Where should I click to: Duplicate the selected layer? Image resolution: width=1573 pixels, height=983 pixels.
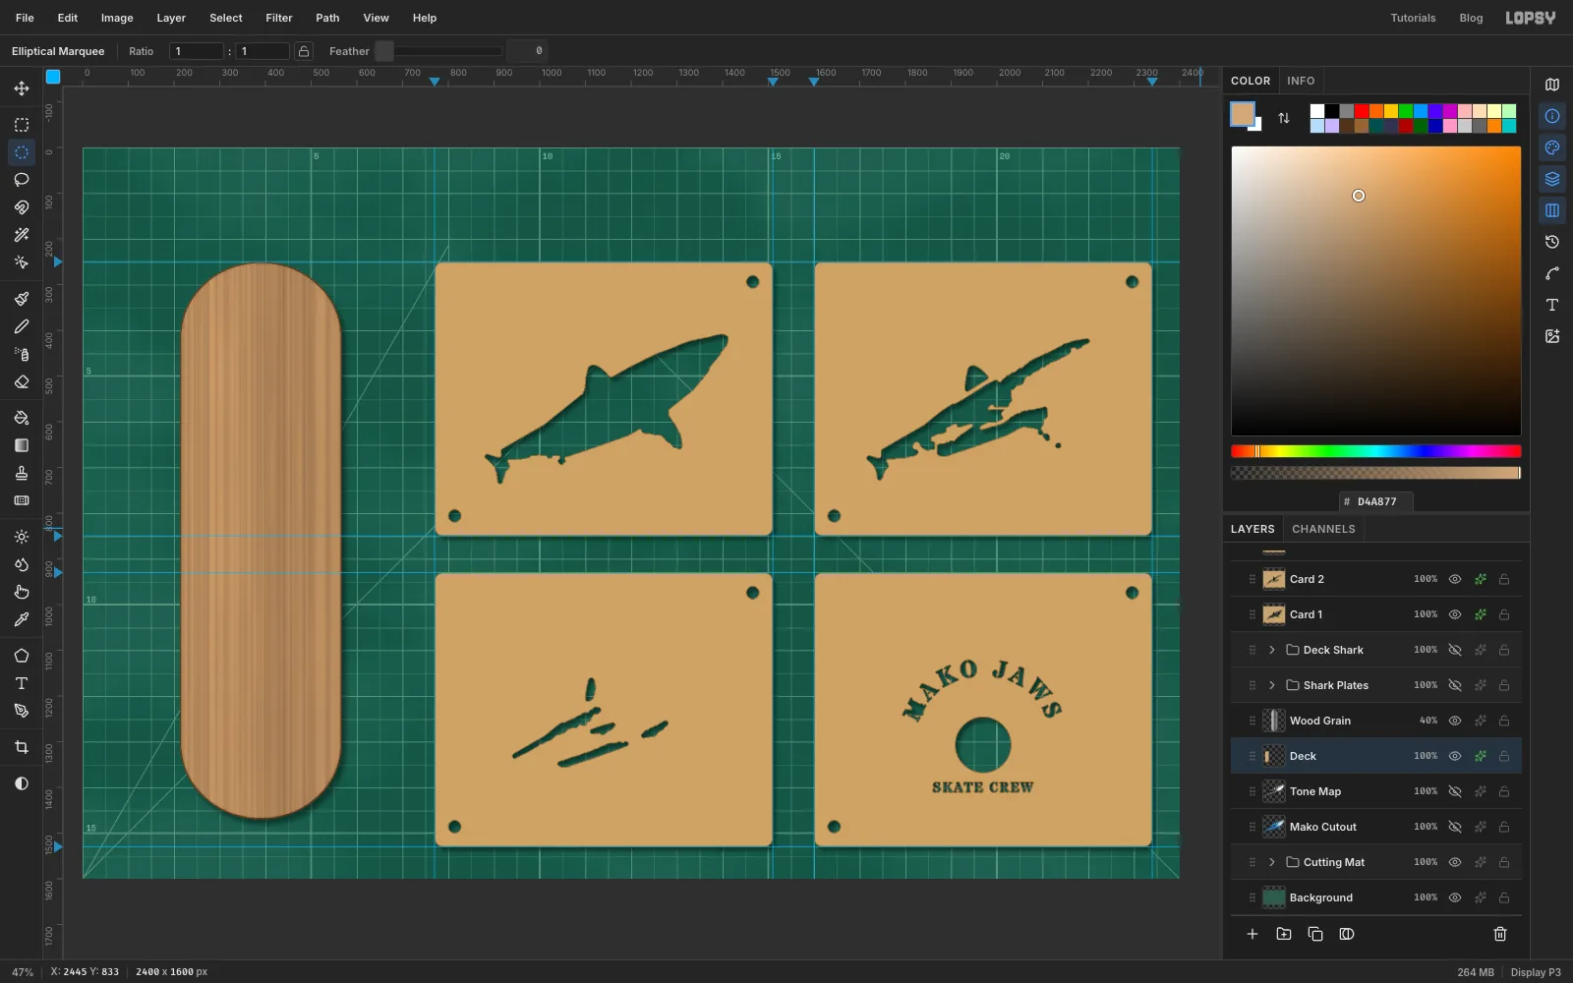point(1315,934)
